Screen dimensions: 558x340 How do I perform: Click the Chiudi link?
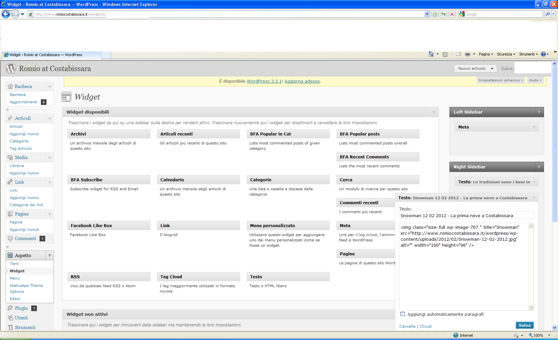pyautogui.click(x=426, y=326)
